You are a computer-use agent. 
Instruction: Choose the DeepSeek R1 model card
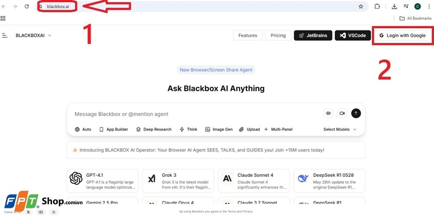[x=329, y=201]
